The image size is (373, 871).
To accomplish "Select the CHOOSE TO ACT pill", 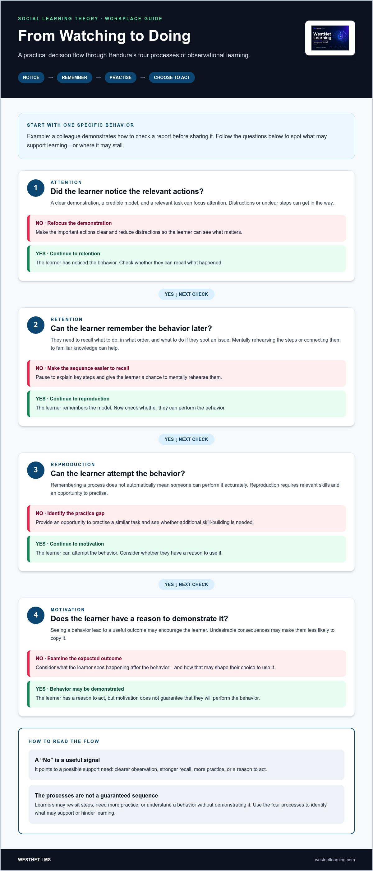I will pos(172,78).
